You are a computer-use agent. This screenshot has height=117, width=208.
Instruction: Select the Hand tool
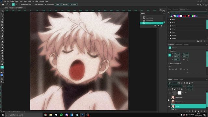[2, 64]
